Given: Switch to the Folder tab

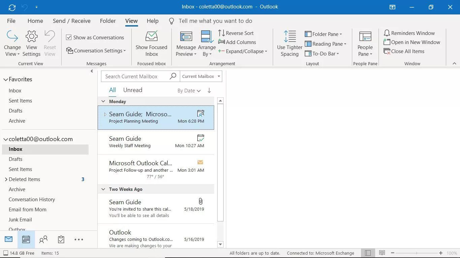Looking at the screenshot, I should pos(108,21).
